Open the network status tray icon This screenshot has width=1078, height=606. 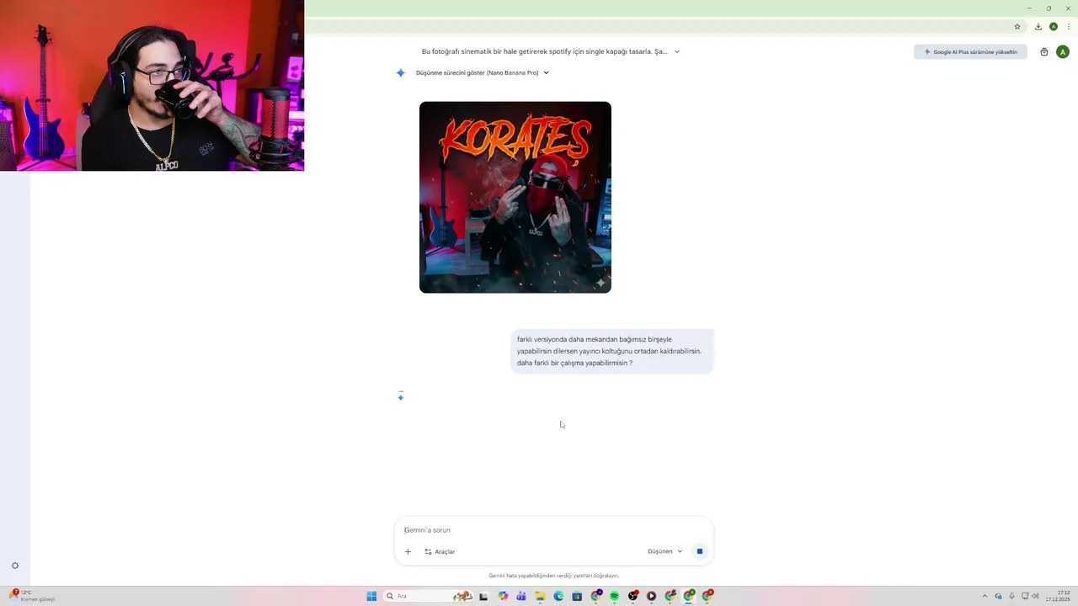[1025, 596]
